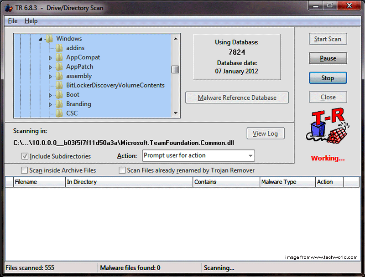365x277 pixels.
Task: Expand the AppCompat folder node
Action: click(50, 57)
